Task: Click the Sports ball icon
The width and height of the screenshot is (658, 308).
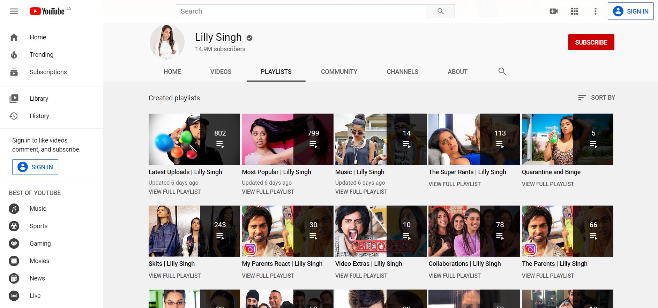Action: [x=14, y=226]
